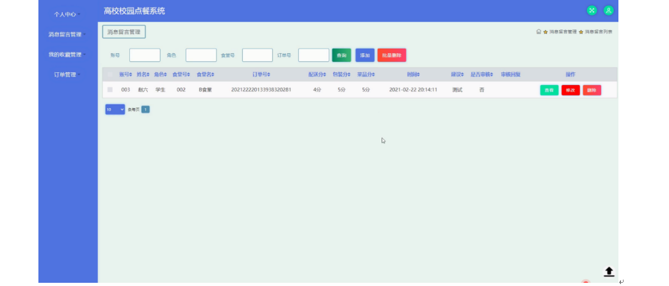Open the rows-per-page dropdown showing 10

tap(115, 109)
